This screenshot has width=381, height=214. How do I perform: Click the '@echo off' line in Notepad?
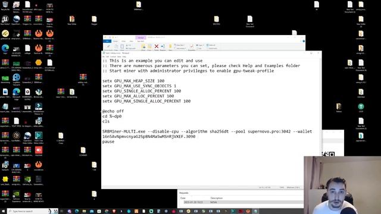coord(113,111)
